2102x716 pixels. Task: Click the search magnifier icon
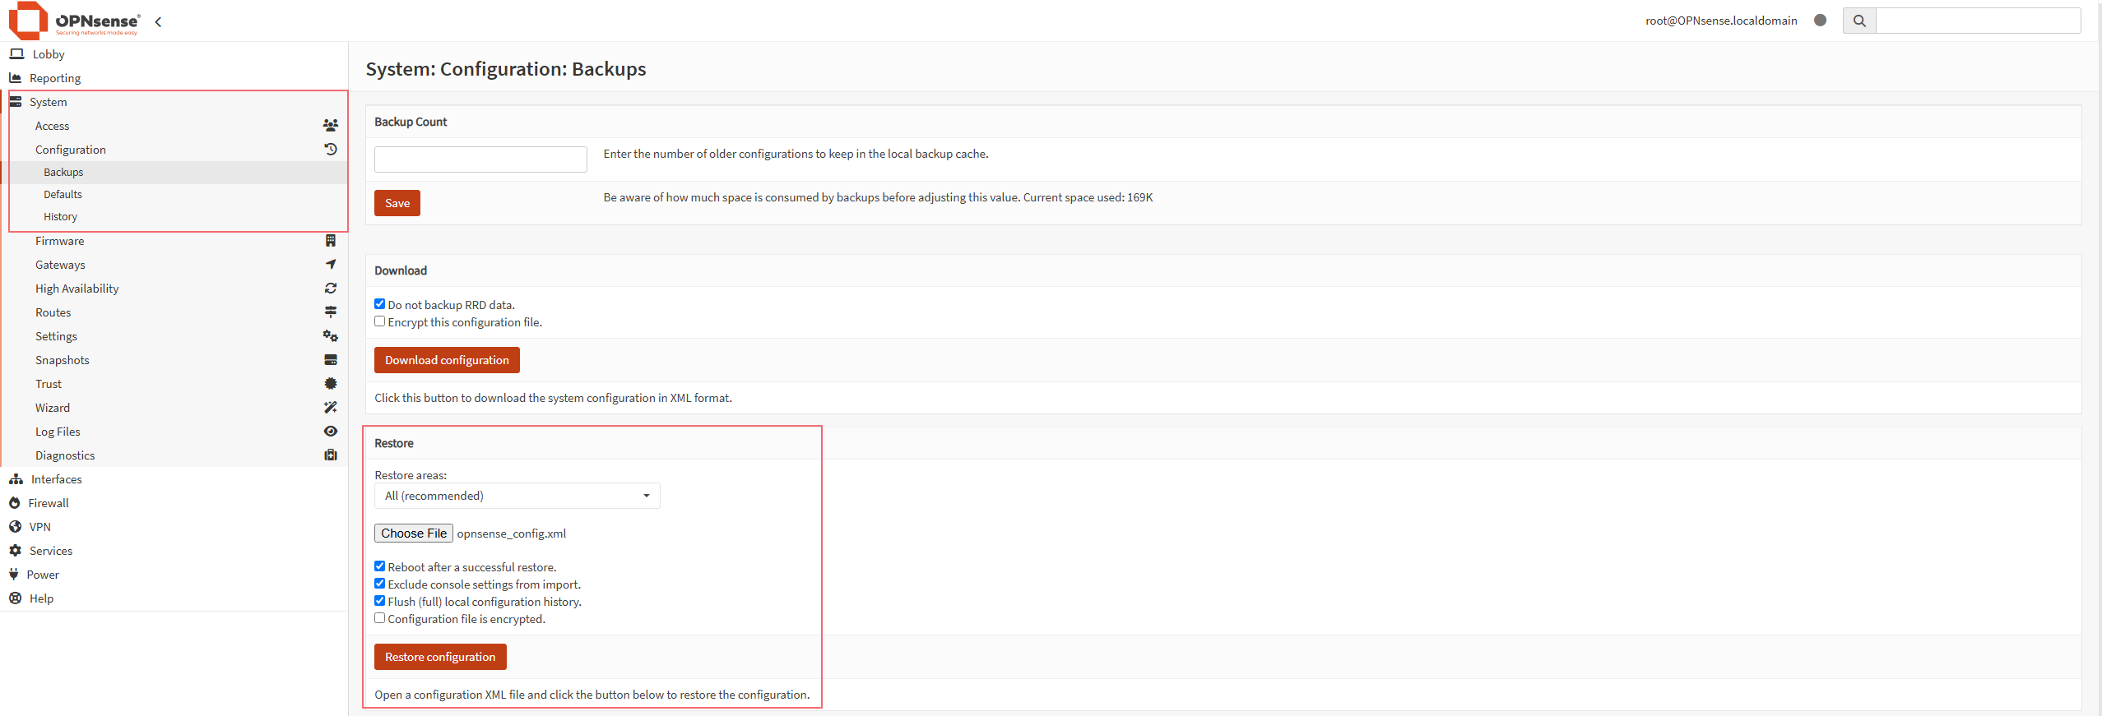1858,21
